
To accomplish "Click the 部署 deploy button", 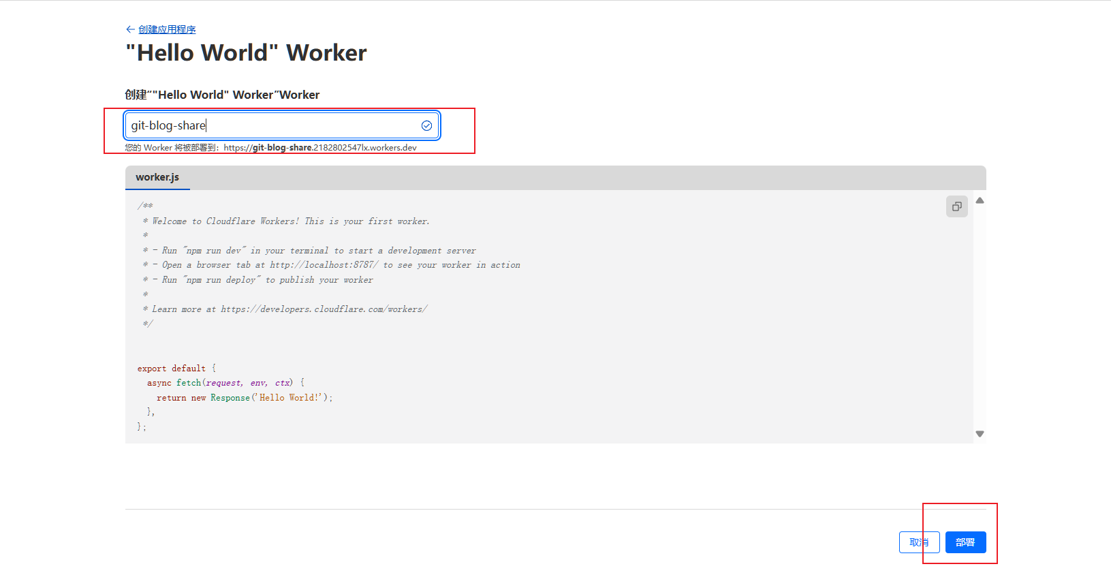I will (965, 542).
